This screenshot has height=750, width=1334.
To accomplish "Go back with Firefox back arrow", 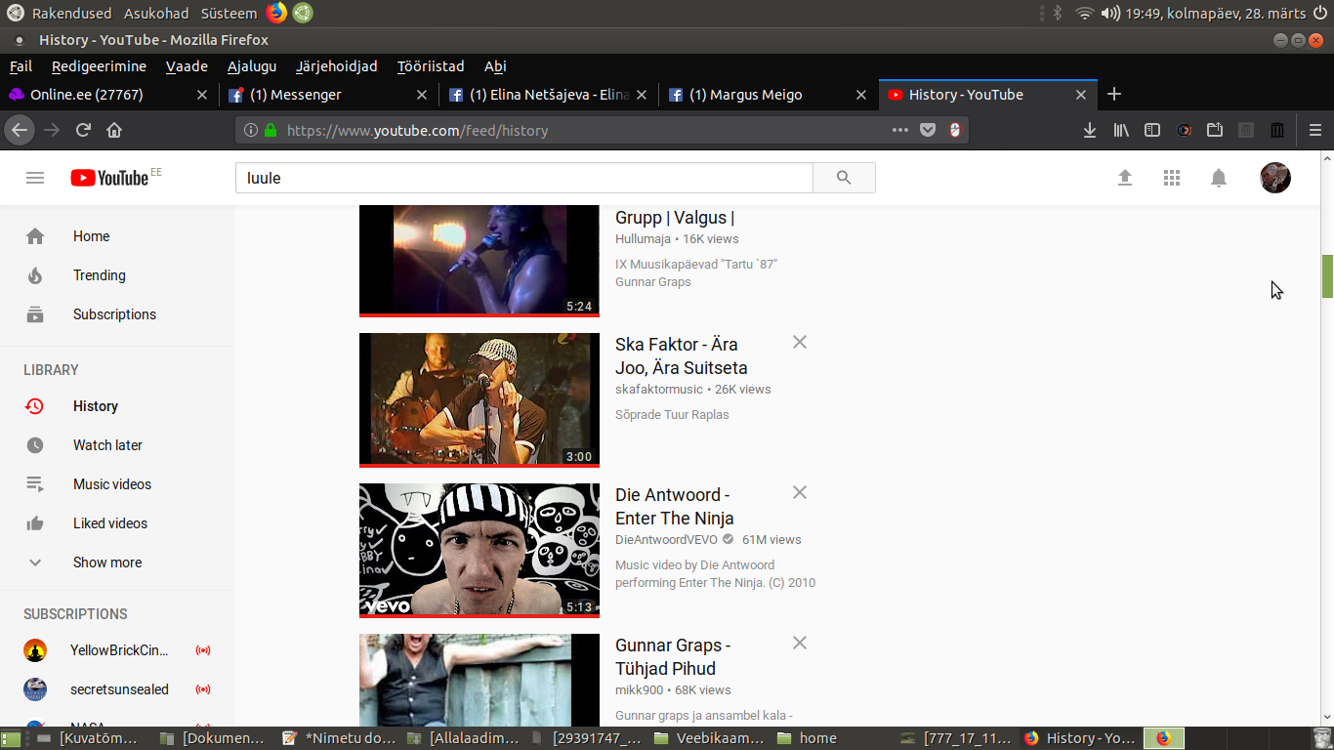I will pyautogui.click(x=20, y=130).
